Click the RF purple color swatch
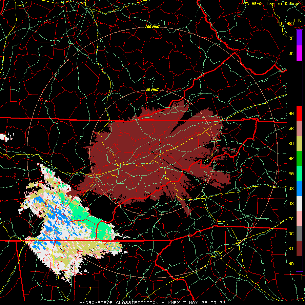This screenshot has width=305, height=305. (x=299, y=38)
